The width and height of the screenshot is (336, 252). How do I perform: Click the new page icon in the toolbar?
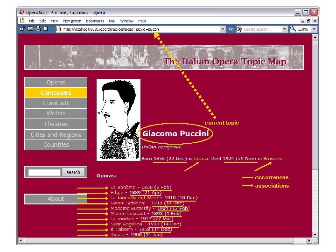coord(45,28)
